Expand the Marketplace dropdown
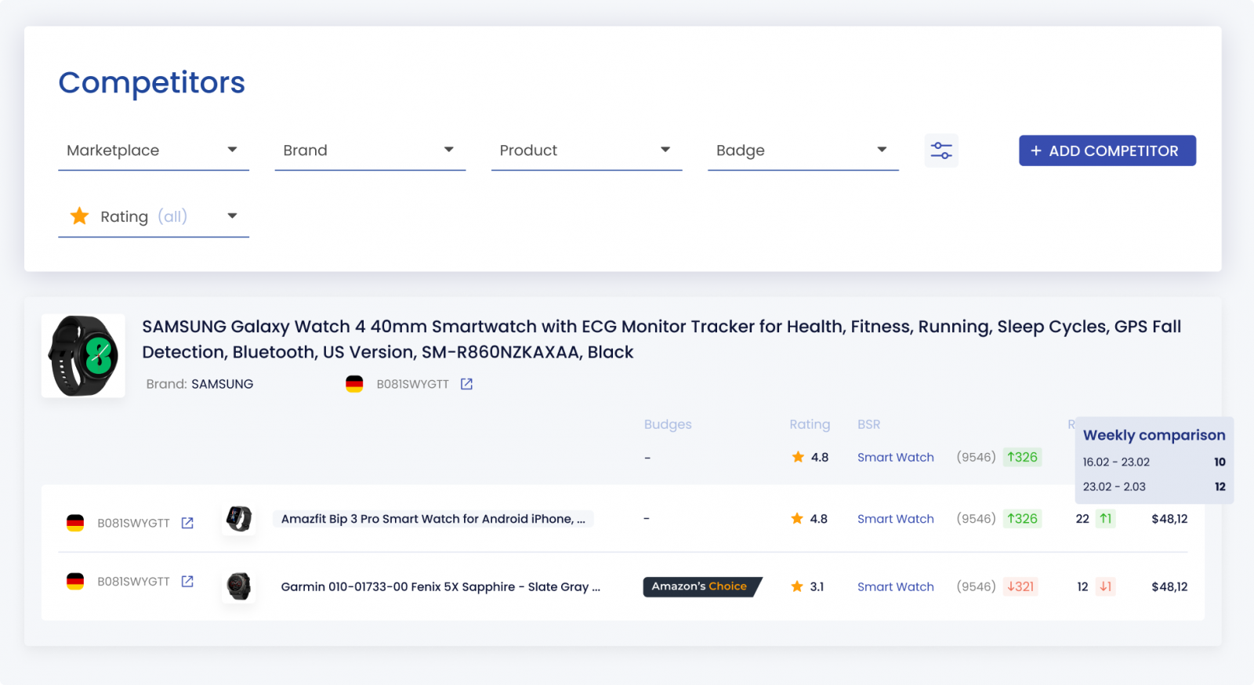The width and height of the screenshot is (1254, 685). (x=153, y=150)
